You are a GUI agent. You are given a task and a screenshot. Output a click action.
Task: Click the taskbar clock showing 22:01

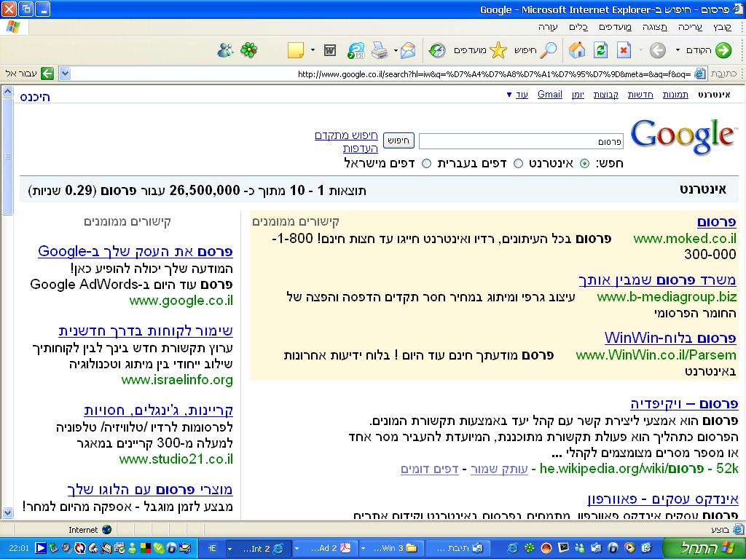[18, 549]
